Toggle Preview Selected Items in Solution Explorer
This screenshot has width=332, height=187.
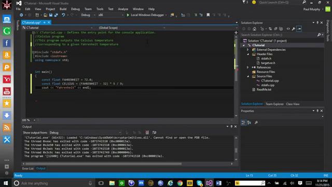[x=299, y=29]
